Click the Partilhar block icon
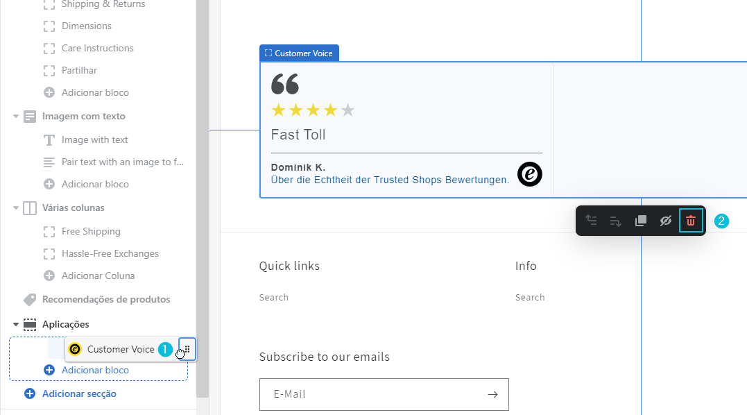Viewport: 747px width, 415px height. tap(49, 71)
